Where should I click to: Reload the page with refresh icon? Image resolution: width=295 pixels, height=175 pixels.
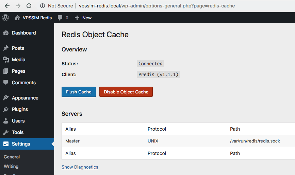[29, 6]
